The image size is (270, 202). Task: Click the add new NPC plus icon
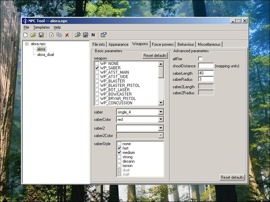[x=52, y=35]
